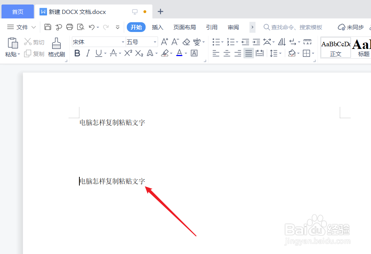Image resolution: width=371 pixels, height=254 pixels.
Task: Switch to the 插入 ribbon tab
Action: pos(158,27)
